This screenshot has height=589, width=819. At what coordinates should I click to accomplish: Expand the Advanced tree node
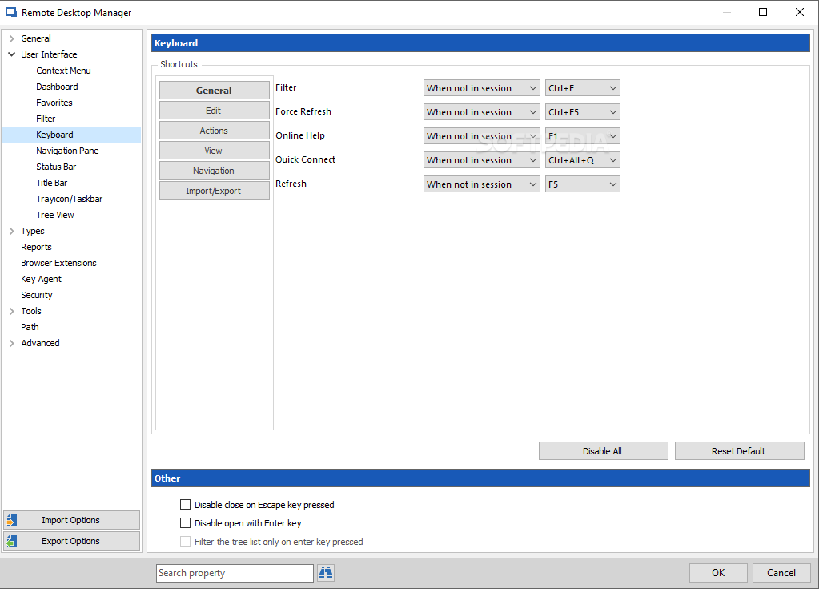11,343
